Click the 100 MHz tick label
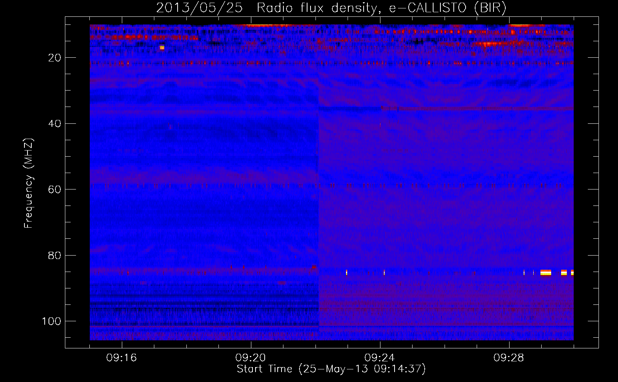 [51, 321]
